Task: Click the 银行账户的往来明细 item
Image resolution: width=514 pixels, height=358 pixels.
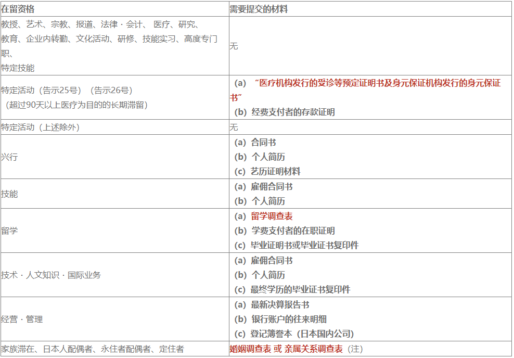Action: (289, 319)
